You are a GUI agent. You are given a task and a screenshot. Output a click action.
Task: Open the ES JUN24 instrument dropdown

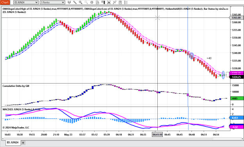pos(26,2)
